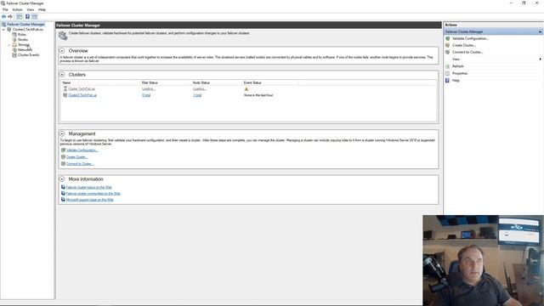
Task: Click the Show/Hide Action Pane toolbar icon
Action: click(34, 16)
